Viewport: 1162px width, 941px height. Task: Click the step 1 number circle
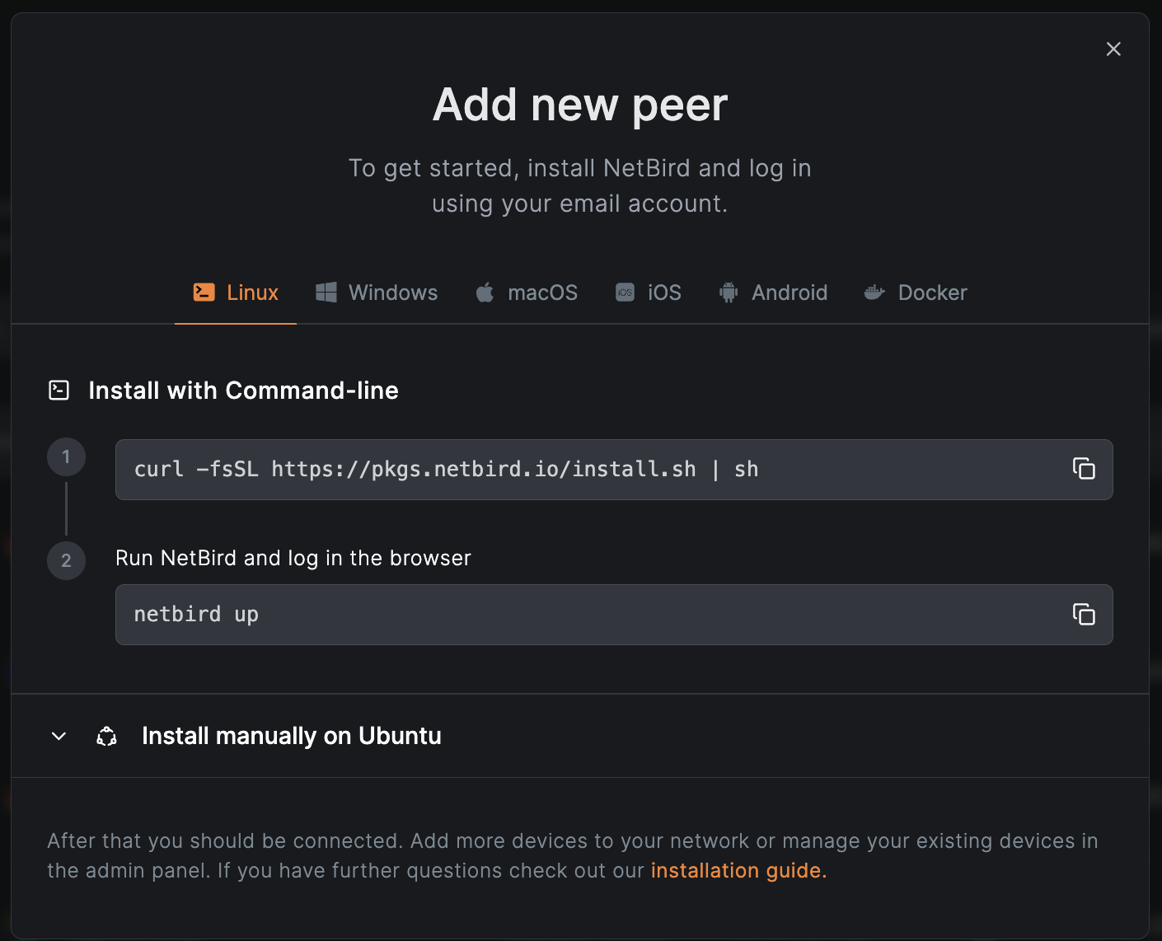point(67,456)
